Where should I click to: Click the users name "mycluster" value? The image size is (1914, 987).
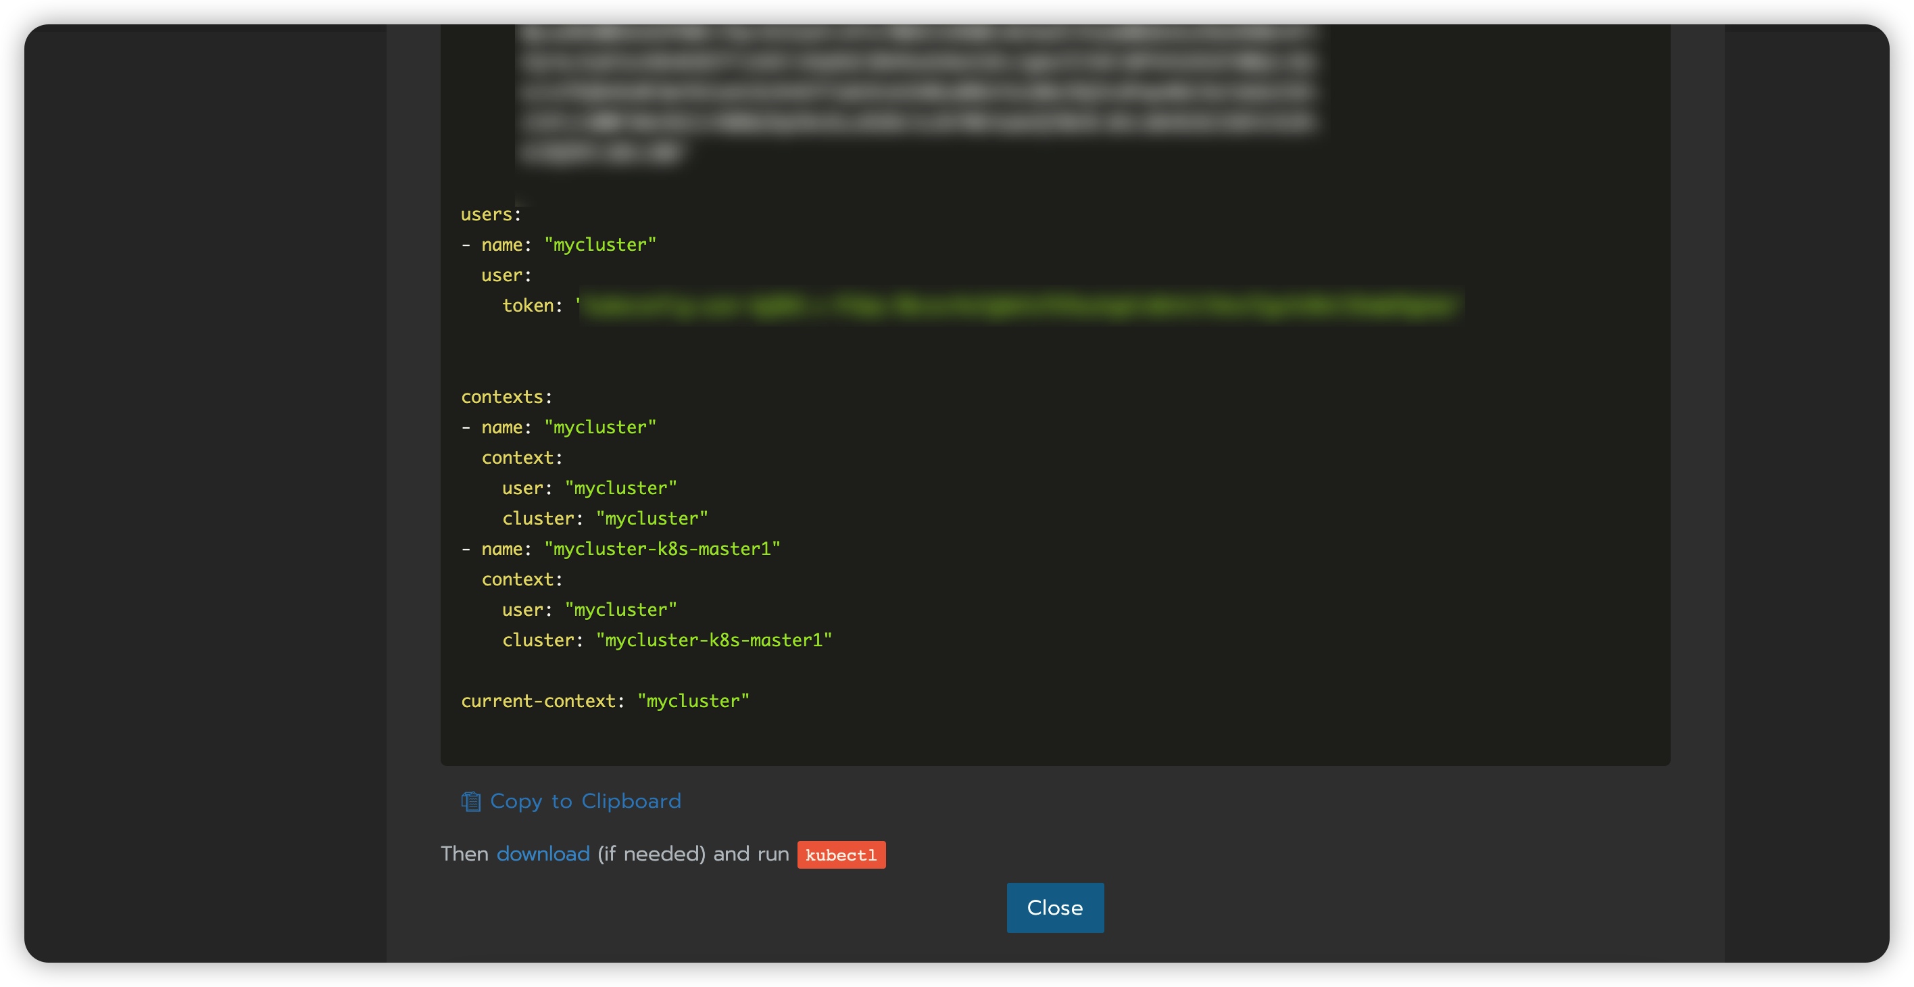pyautogui.click(x=599, y=245)
